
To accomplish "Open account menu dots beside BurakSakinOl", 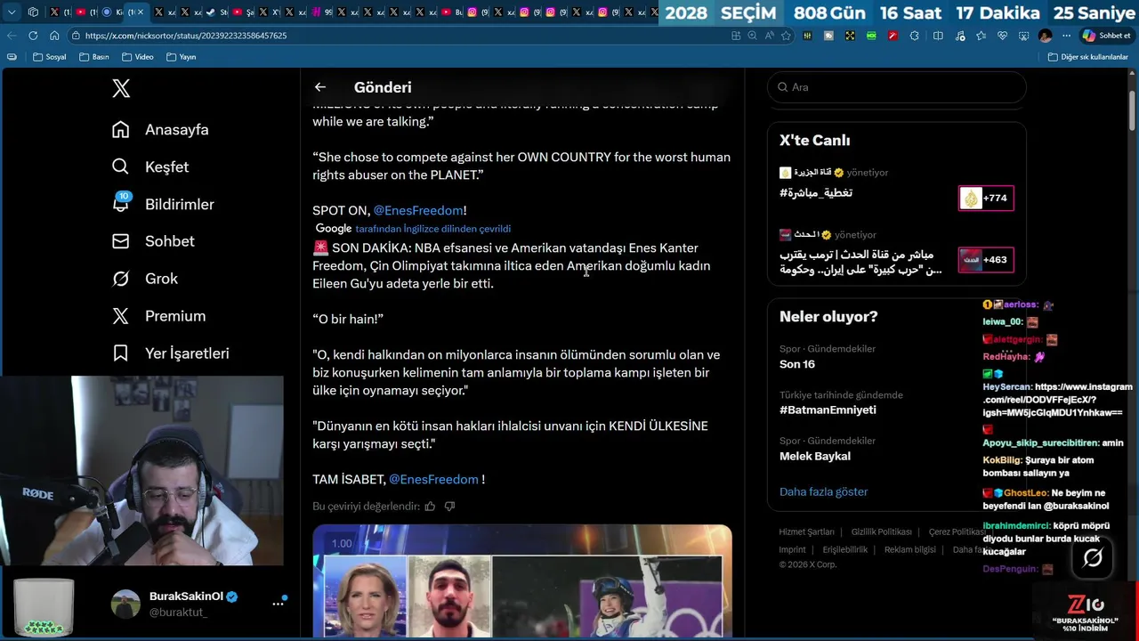I will tap(278, 604).
